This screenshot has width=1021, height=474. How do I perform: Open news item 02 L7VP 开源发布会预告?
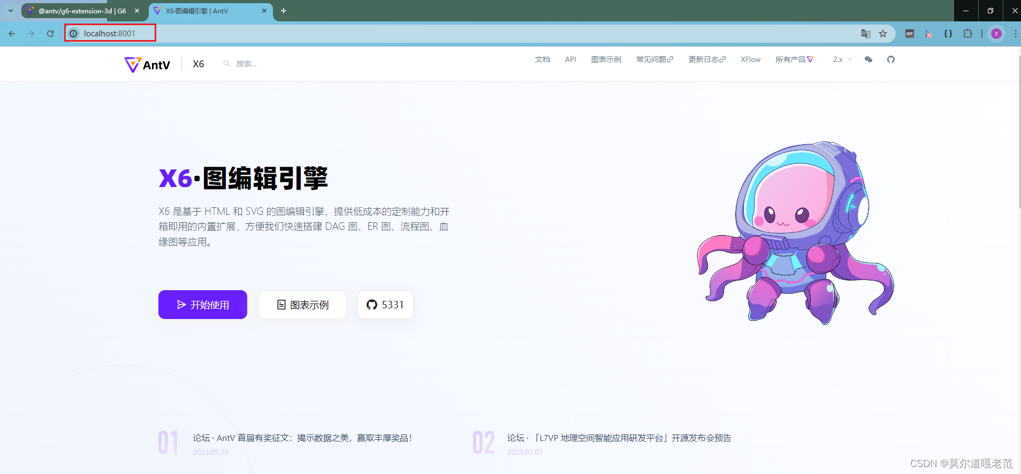point(619,438)
